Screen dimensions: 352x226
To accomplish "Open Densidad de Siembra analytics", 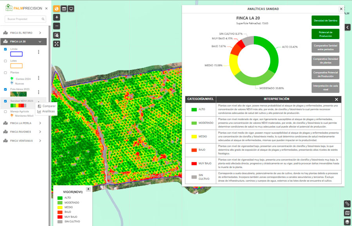I will [325, 20].
